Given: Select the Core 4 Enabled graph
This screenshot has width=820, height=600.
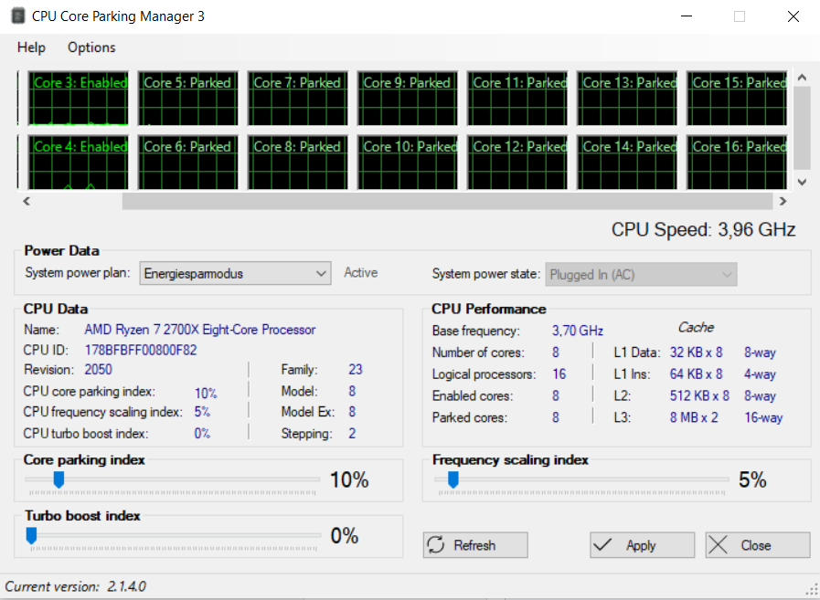Looking at the screenshot, I should (79, 163).
